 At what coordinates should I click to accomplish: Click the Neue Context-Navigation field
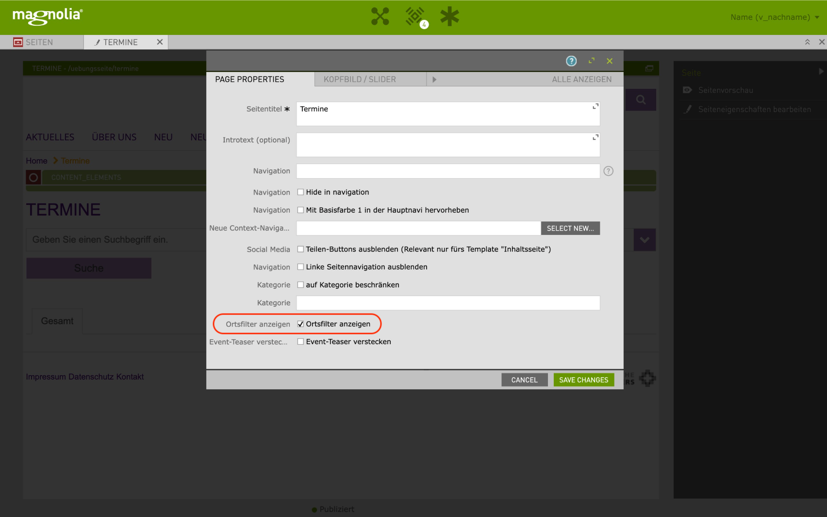(x=418, y=228)
